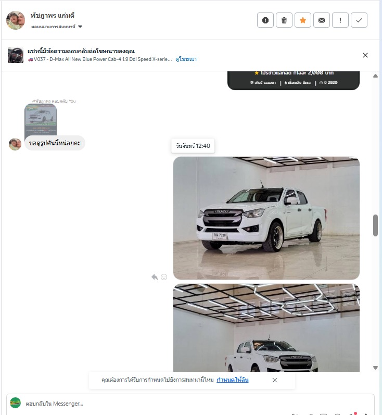Viewport: 382px width, 415px height.
Task: Flag conversation as priority with the exclamation mark
Action: [340, 20]
